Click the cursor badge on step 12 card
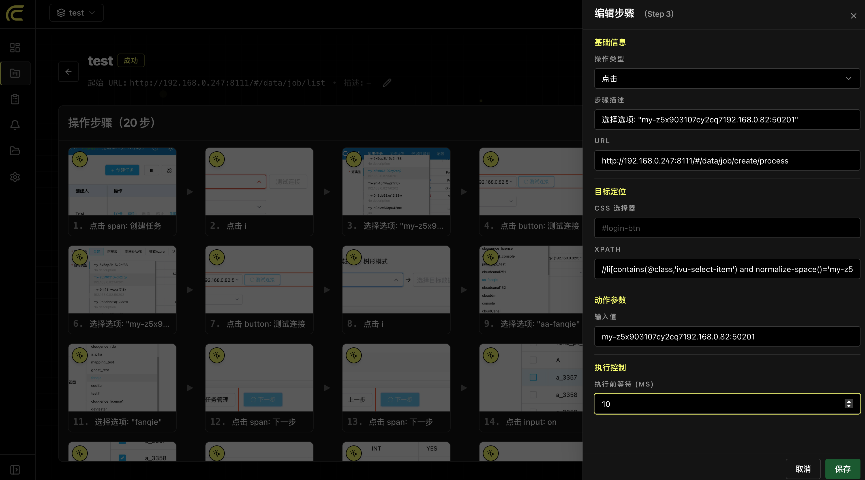This screenshot has height=480, width=865. [x=217, y=355]
